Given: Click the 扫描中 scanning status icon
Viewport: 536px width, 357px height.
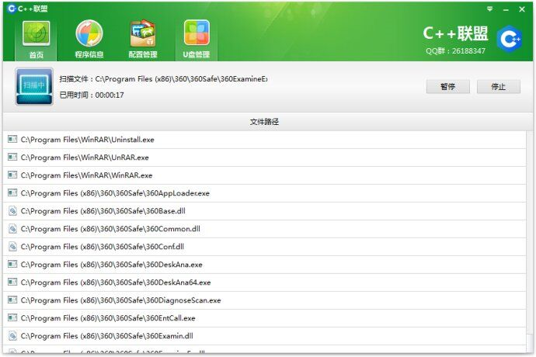Looking at the screenshot, I should click(34, 86).
